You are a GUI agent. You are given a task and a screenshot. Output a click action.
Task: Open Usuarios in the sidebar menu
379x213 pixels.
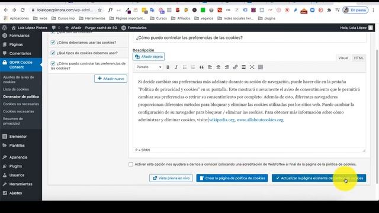pyautogui.click(x=17, y=175)
